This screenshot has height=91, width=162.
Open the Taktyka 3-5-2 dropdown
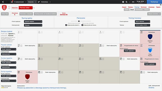(x=143, y=25)
